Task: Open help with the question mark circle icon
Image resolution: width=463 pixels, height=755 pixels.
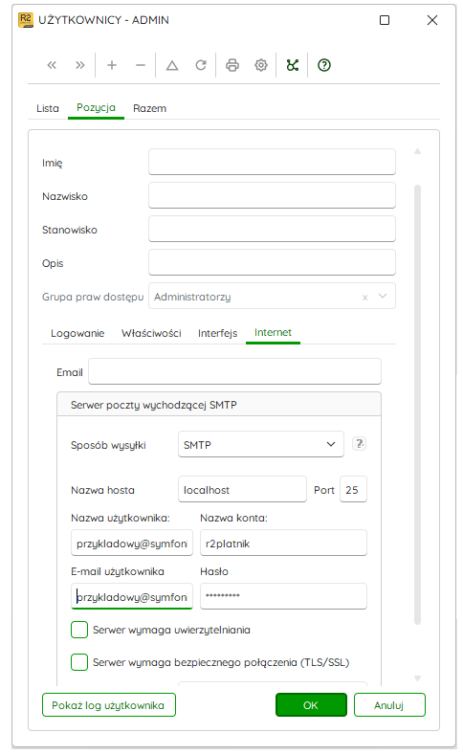Action: 324,65
